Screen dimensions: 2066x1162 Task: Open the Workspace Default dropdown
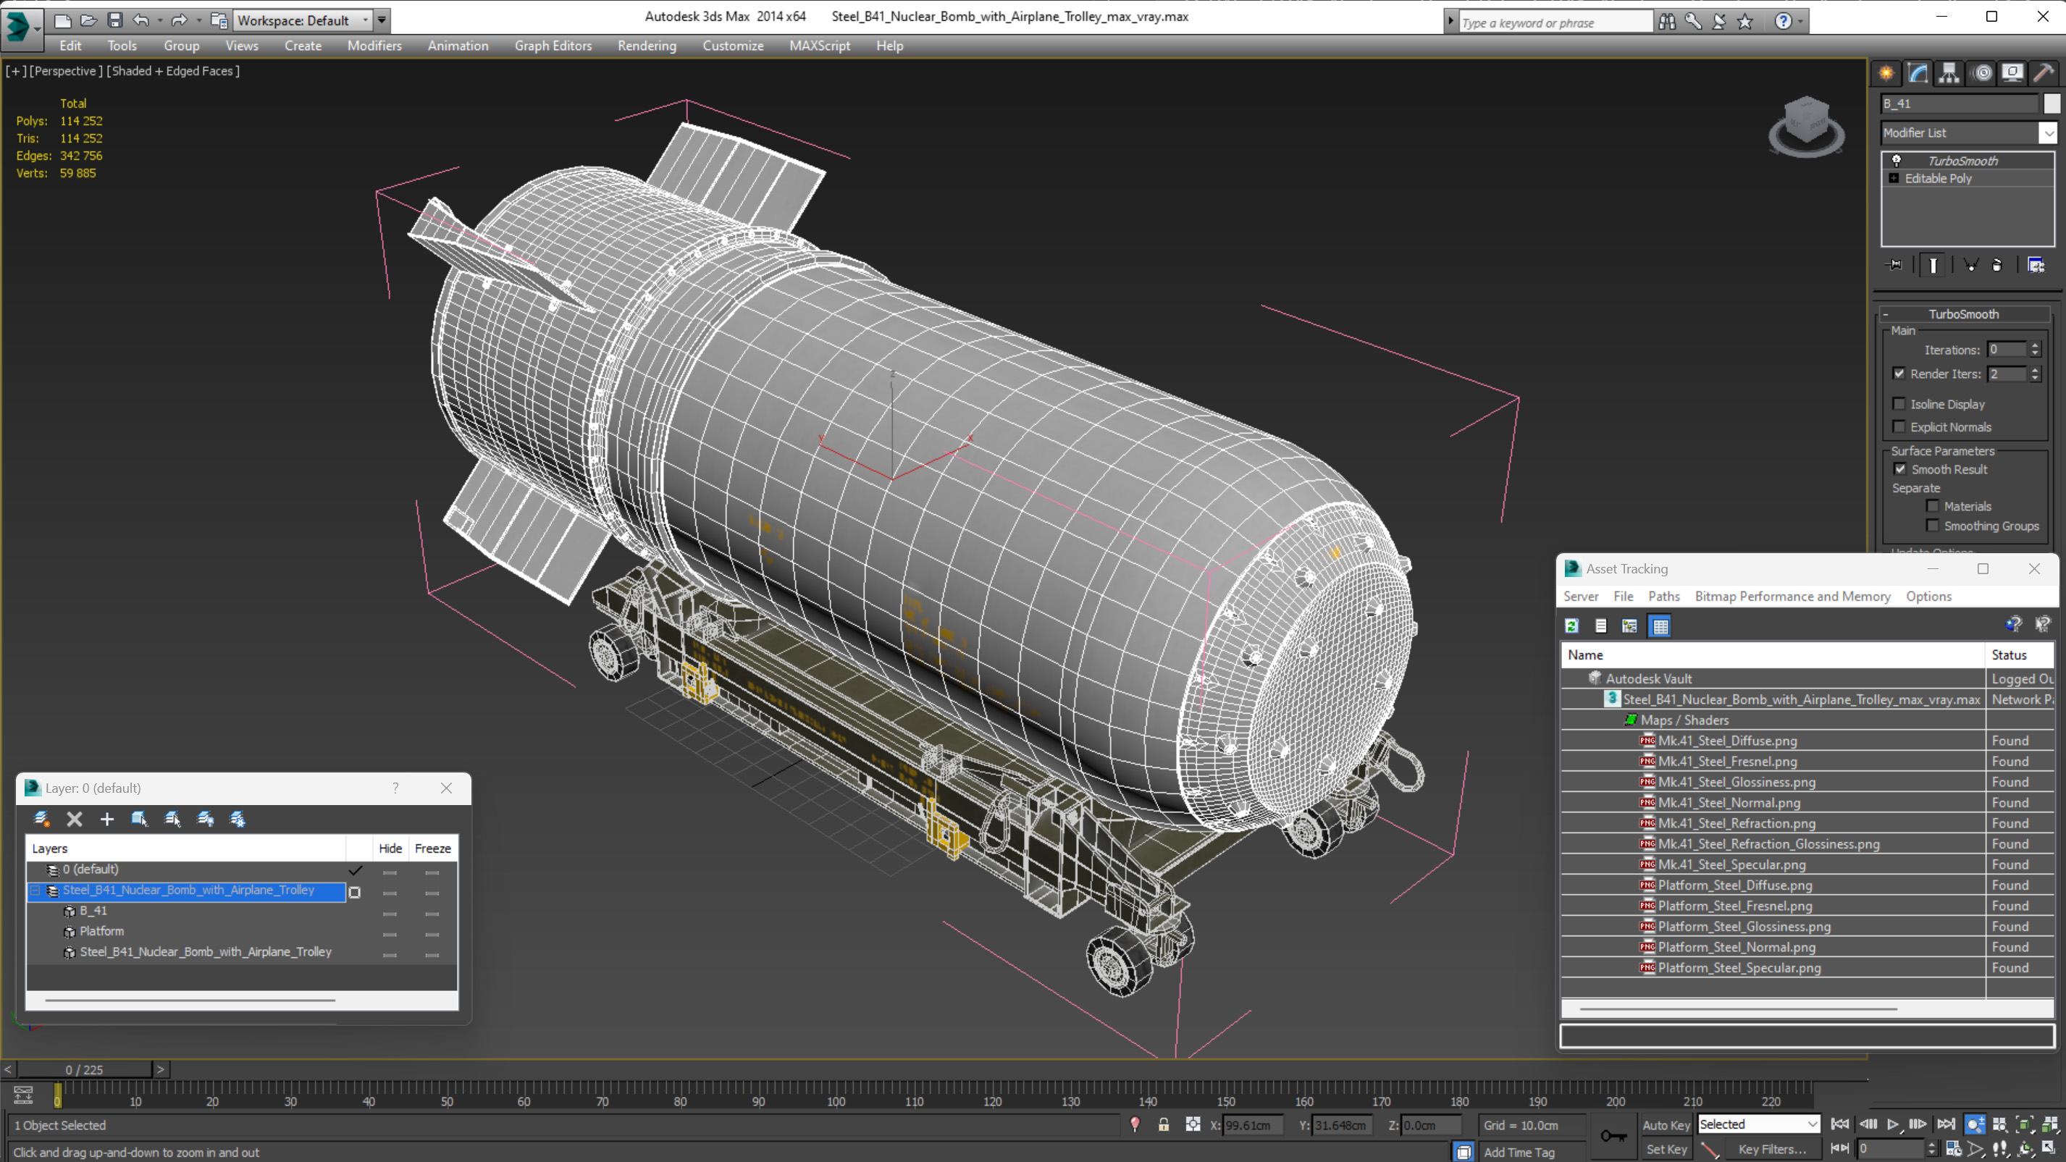click(303, 20)
